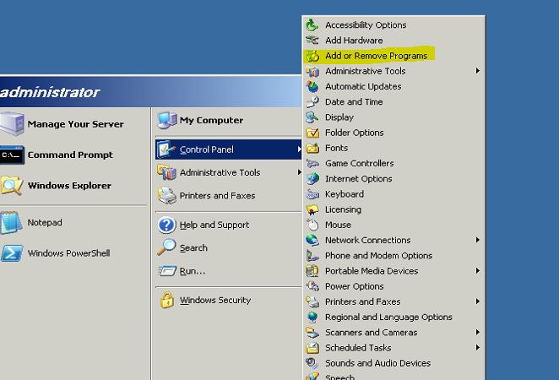Open the Windows Explorer label

[x=69, y=186]
